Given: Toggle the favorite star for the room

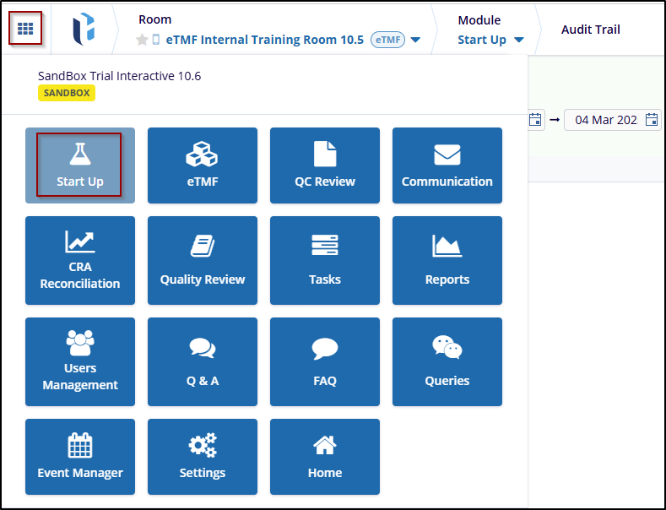Looking at the screenshot, I should pos(142,40).
